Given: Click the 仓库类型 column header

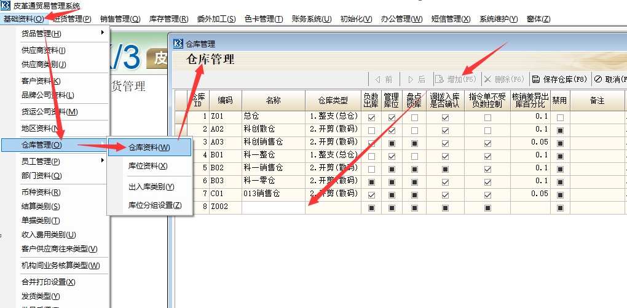Looking at the screenshot, I should tap(333, 100).
